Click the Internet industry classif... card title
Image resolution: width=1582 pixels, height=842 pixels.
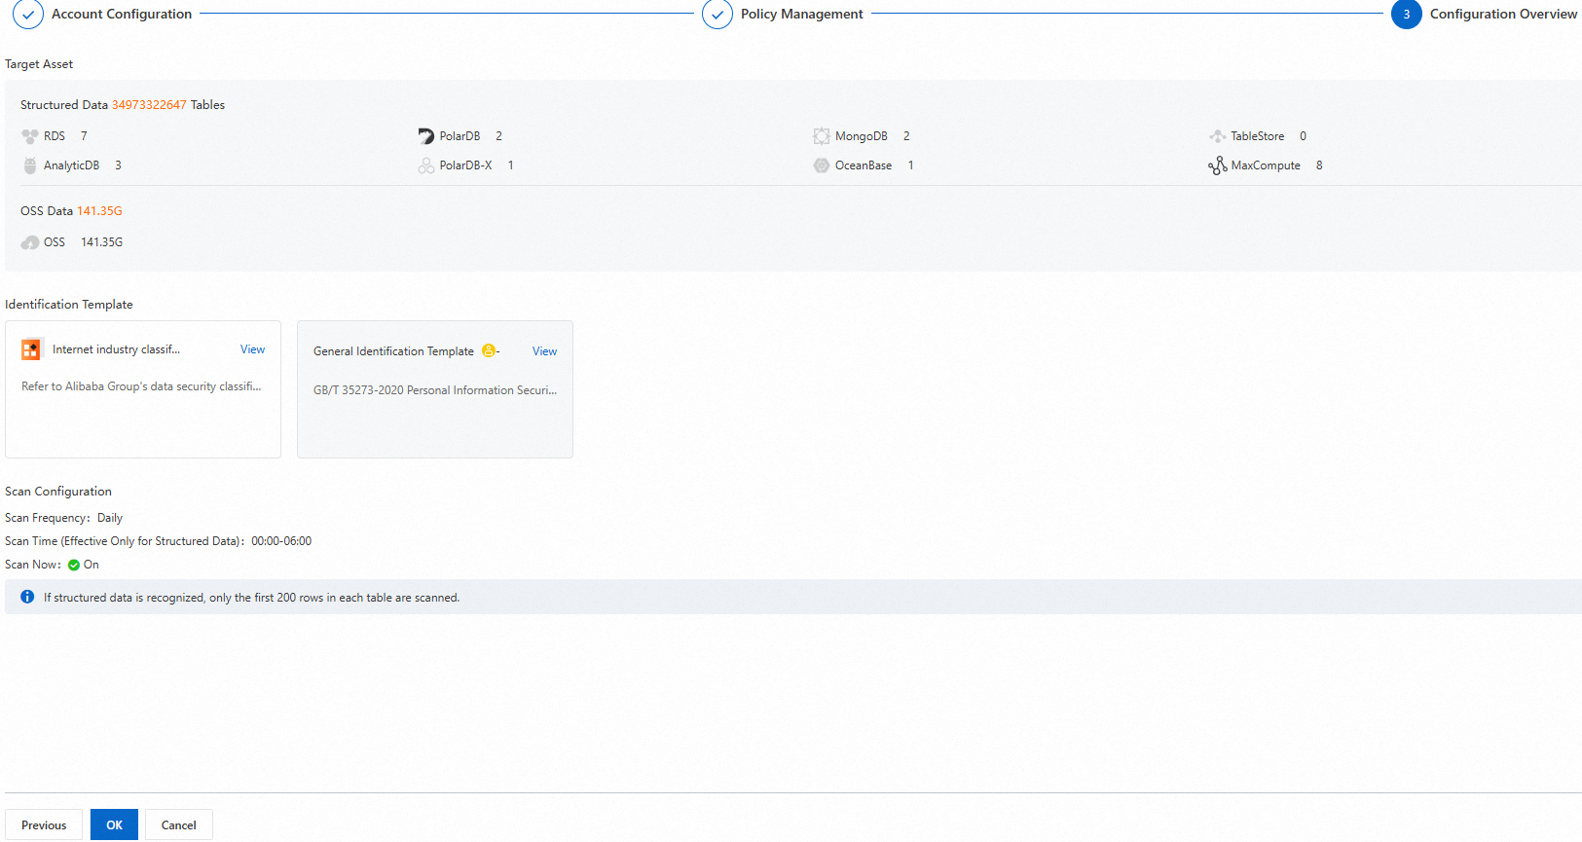pyautogui.click(x=116, y=349)
